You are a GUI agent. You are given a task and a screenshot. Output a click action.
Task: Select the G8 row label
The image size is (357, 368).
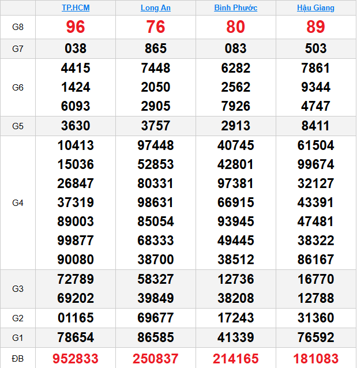pyautogui.click(x=18, y=27)
